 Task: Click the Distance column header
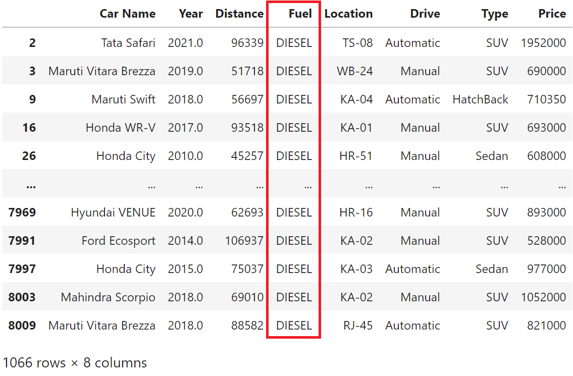click(239, 14)
